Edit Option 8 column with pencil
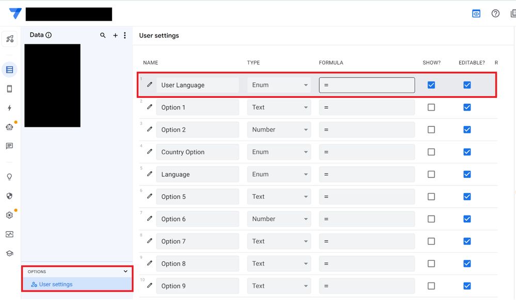 [150, 263]
